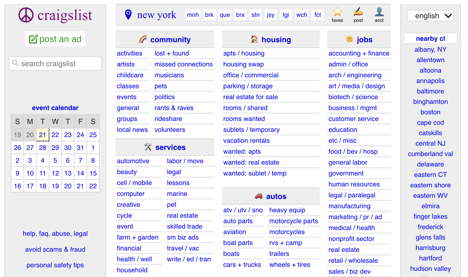468x277 pixels.
Task: Click the post pencil icon
Action: (x=358, y=12)
